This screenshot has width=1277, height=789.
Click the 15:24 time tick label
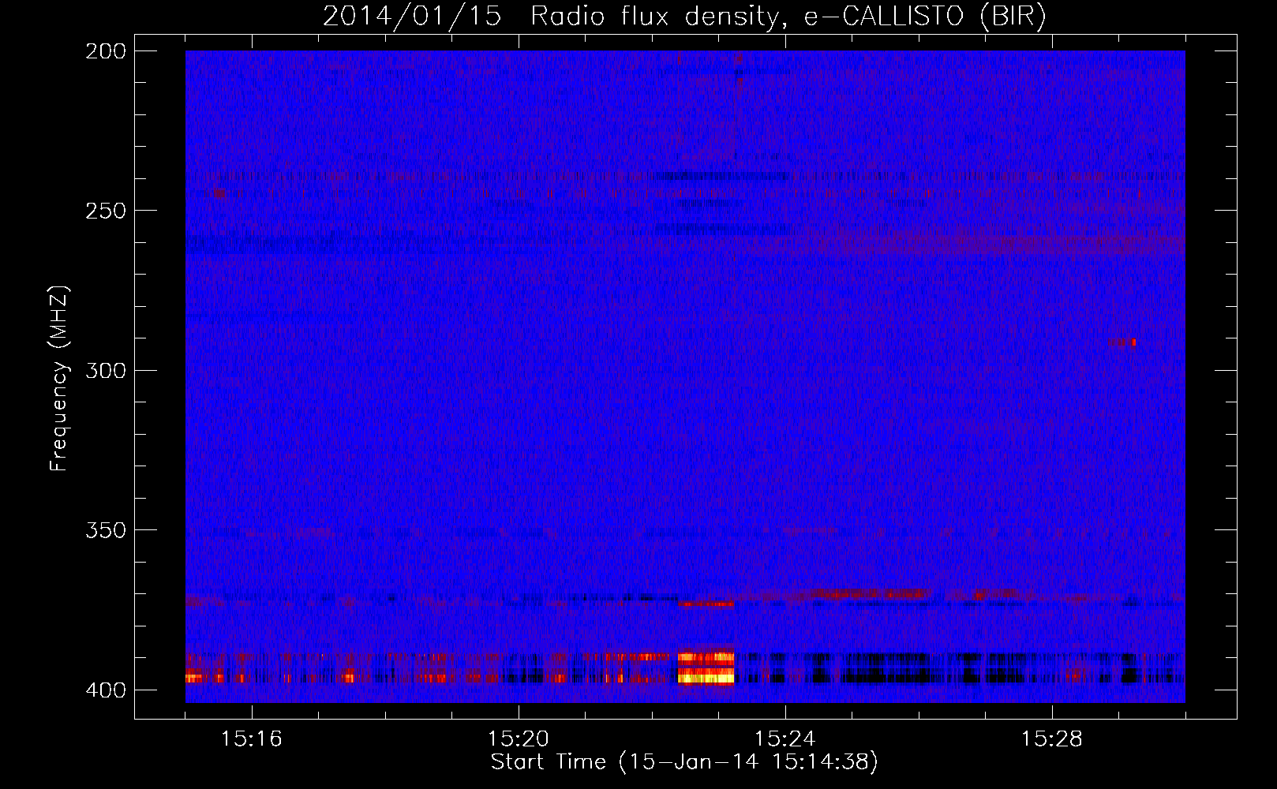[x=785, y=739]
